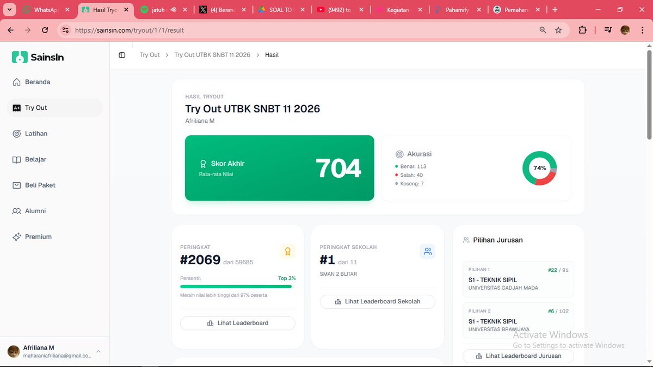
Task: Select Pilihan 2 Universitas Brawijaya card
Action: pos(518,320)
